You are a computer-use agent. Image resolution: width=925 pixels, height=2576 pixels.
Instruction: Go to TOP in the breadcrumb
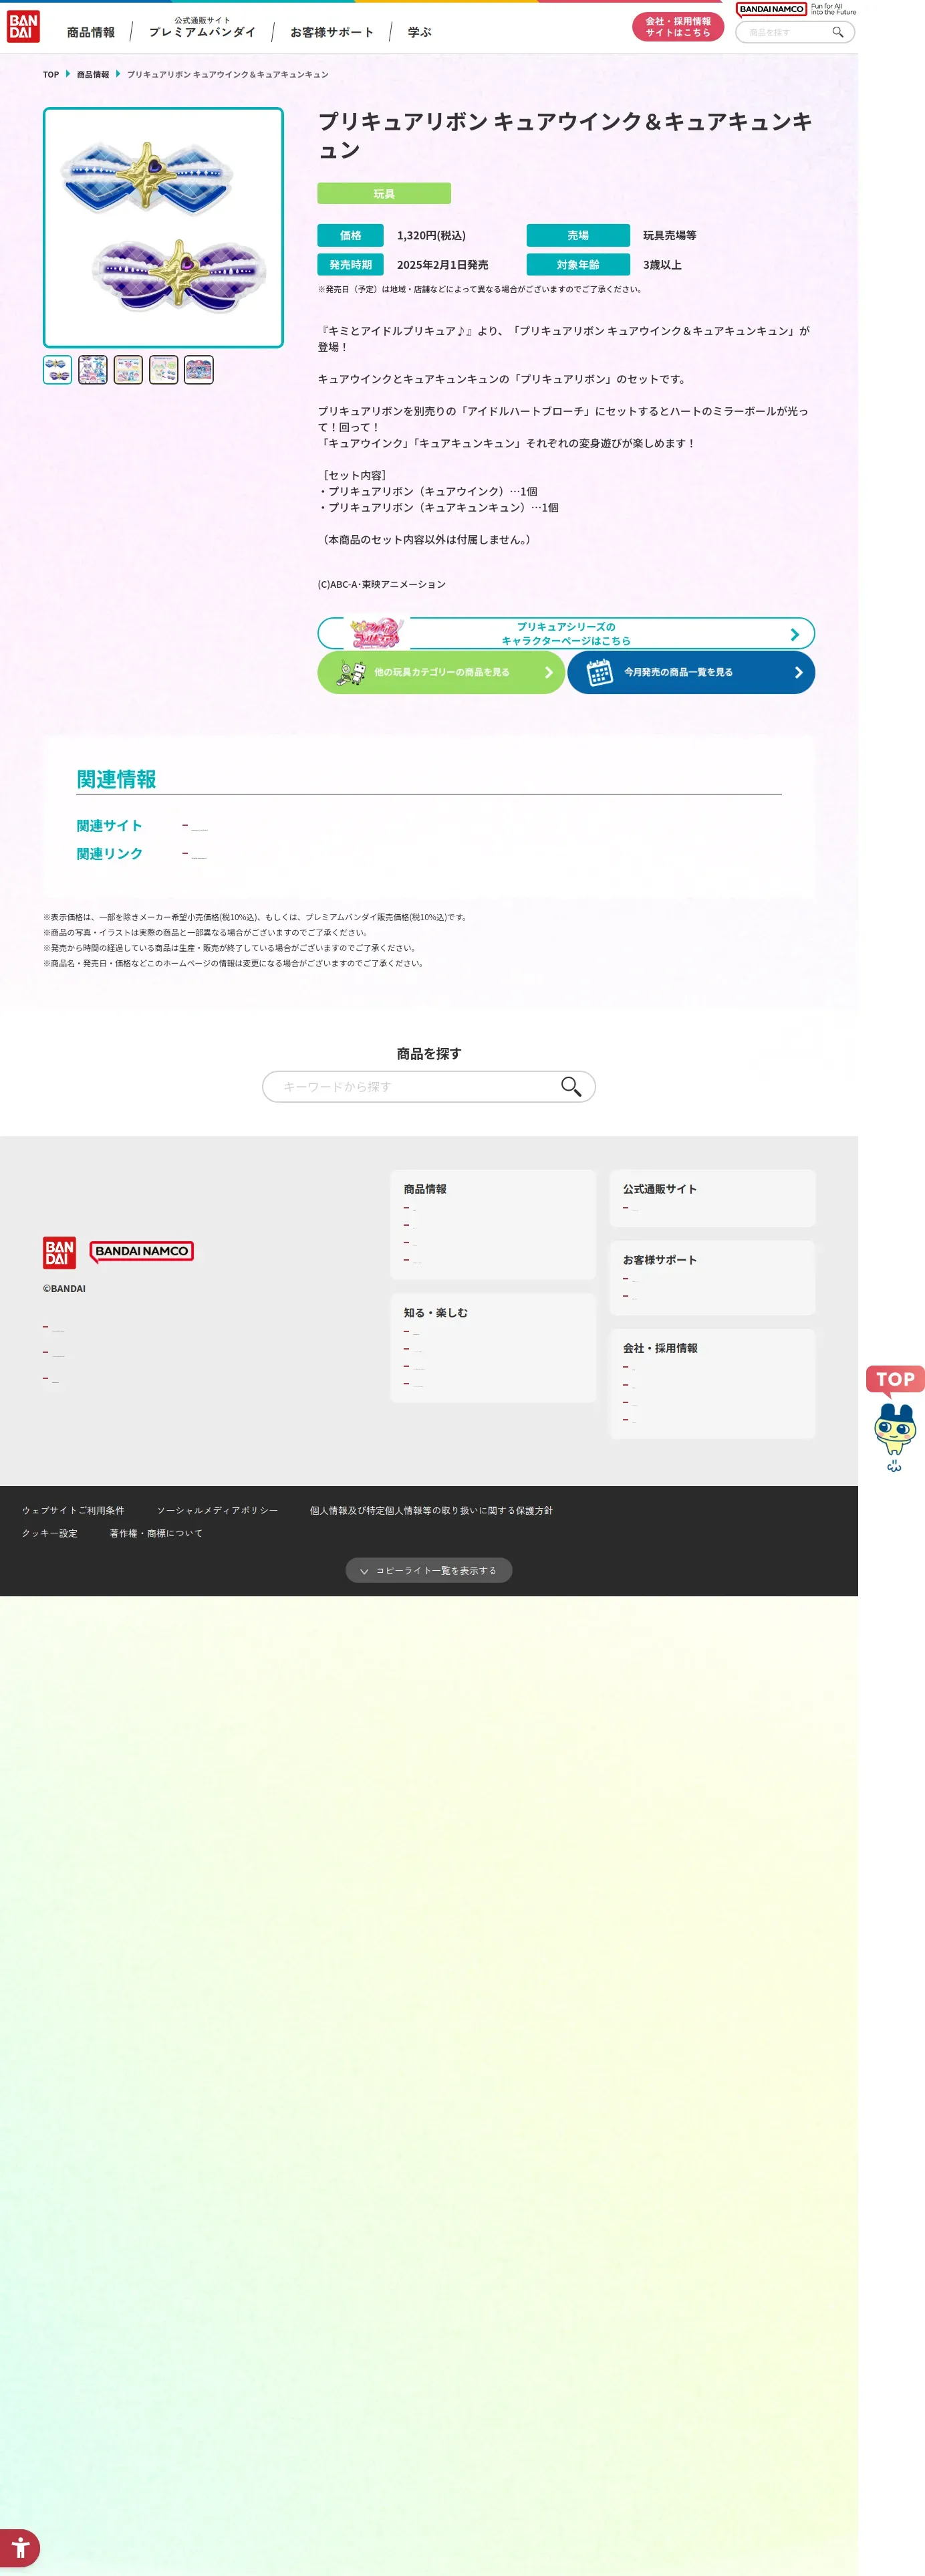coord(51,75)
